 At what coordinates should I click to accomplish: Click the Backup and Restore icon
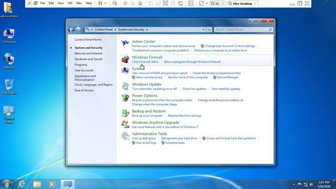125,113
